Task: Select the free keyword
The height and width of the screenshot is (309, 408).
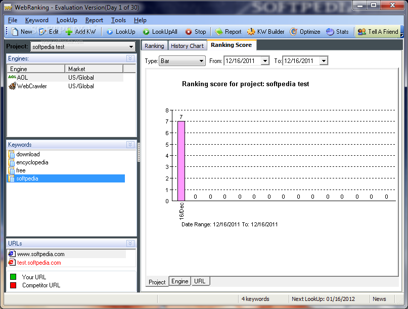Action: pyautogui.click(x=21, y=170)
